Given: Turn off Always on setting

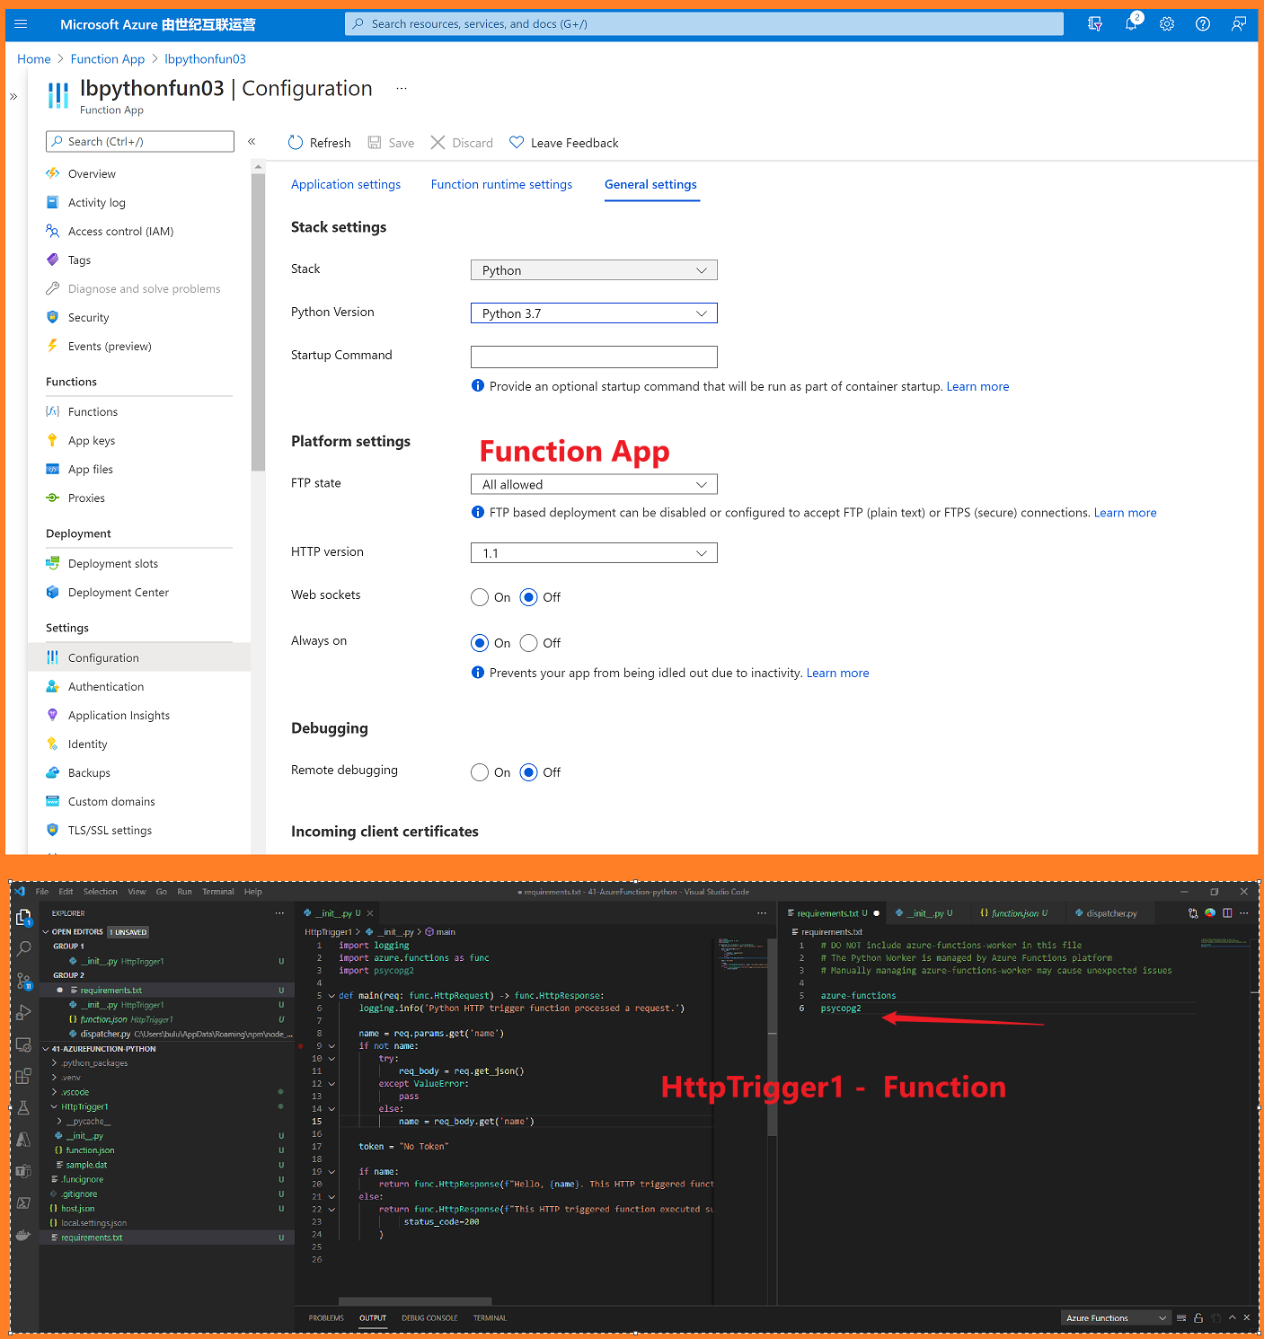Looking at the screenshot, I should click(529, 642).
